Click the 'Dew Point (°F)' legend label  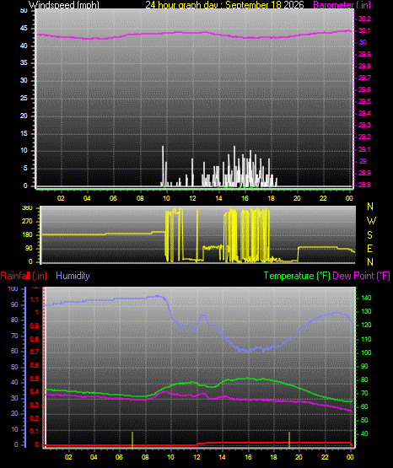[361, 276]
